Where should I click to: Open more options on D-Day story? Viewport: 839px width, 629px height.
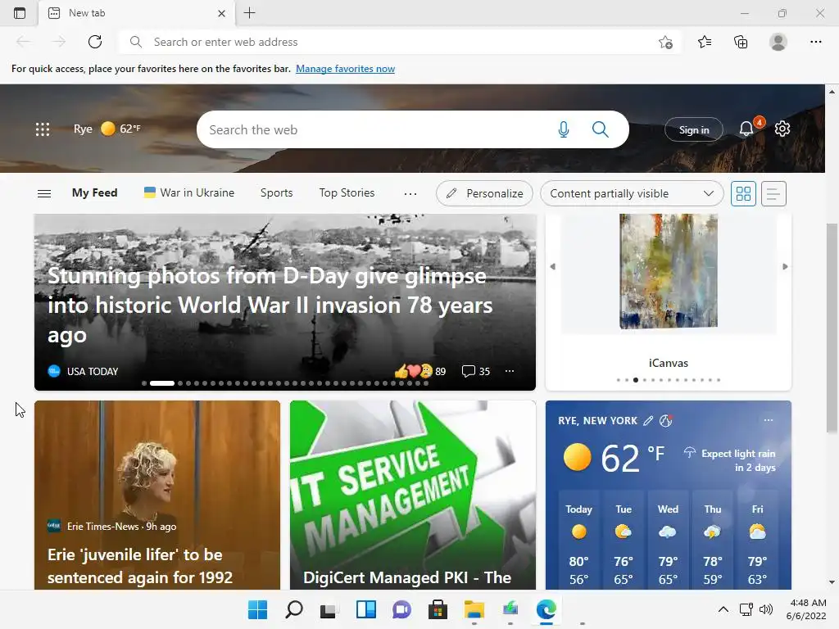(x=510, y=371)
